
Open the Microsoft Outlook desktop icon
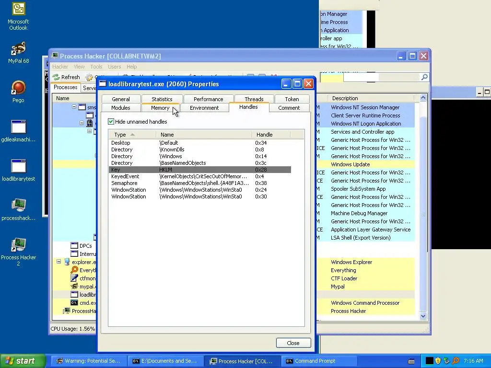[18, 16]
